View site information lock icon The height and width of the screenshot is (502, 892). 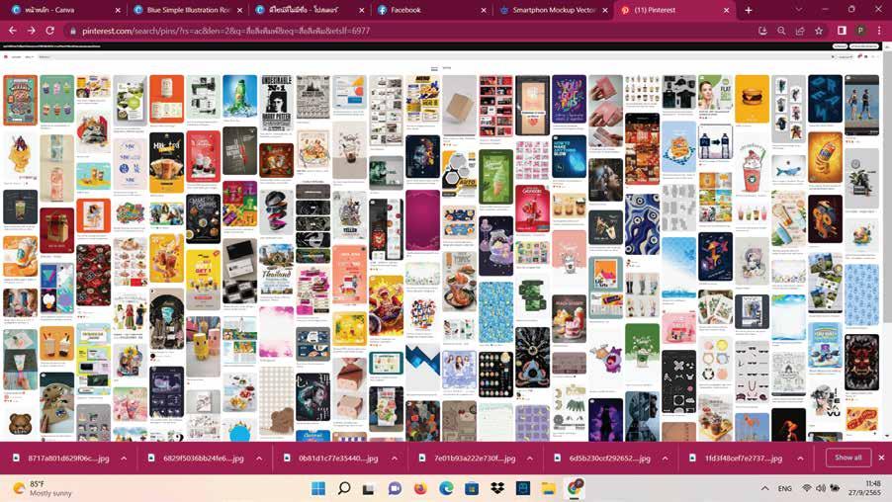(73, 31)
